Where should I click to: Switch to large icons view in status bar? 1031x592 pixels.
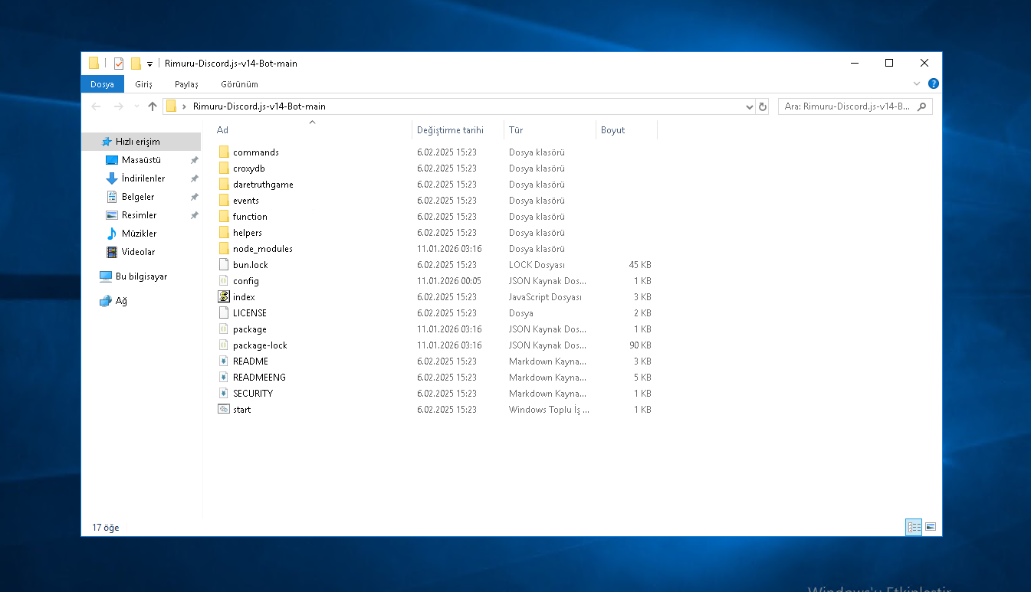931,527
